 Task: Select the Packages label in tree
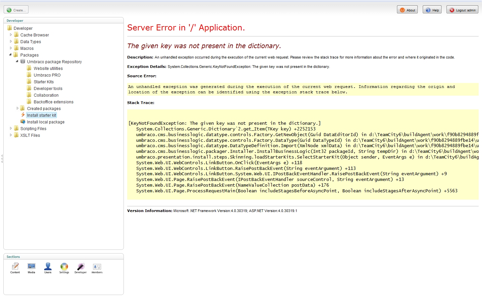(x=29, y=55)
